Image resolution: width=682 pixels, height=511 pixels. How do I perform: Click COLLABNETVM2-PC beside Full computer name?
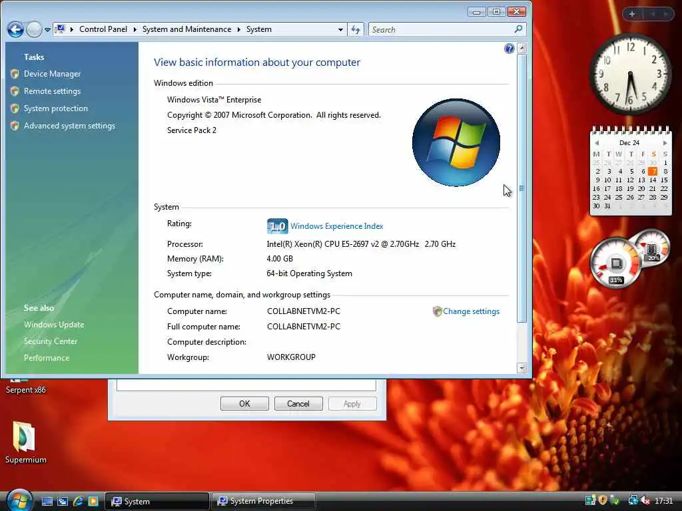(x=304, y=326)
